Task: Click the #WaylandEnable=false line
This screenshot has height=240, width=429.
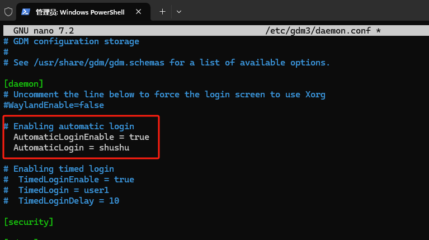Action: pyautogui.click(x=54, y=105)
